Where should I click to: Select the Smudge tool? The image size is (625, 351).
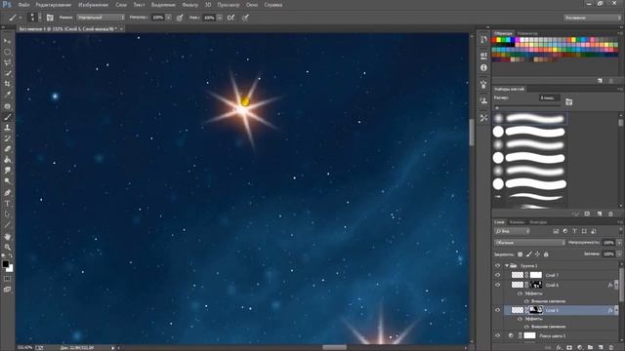coord(7,171)
